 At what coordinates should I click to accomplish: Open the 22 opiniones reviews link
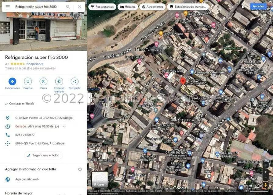point(35,64)
